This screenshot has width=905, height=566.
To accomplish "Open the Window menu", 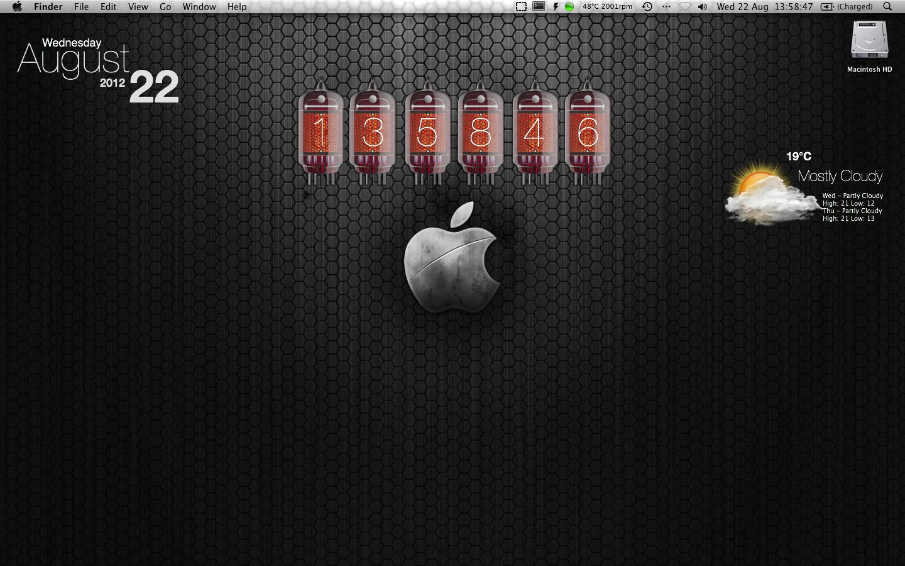I will tap(199, 7).
